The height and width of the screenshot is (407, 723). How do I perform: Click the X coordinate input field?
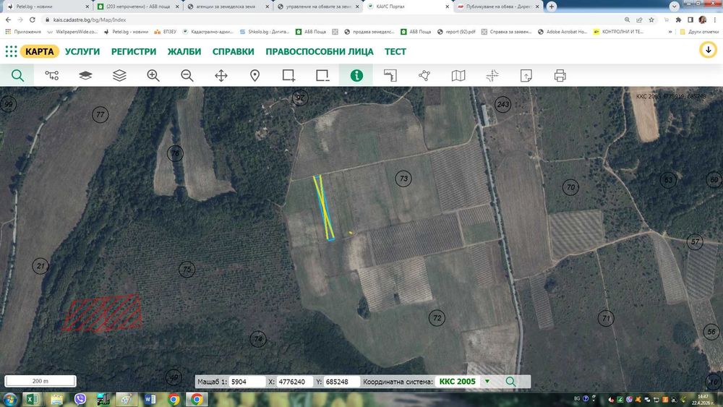(294, 382)
